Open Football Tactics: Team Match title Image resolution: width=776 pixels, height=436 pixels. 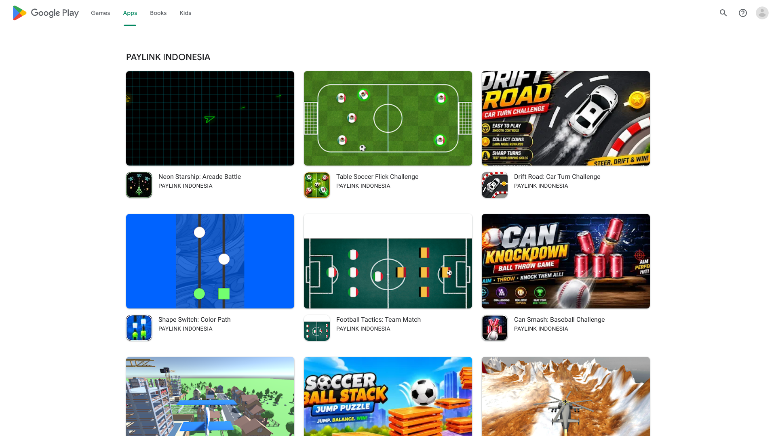378,320
